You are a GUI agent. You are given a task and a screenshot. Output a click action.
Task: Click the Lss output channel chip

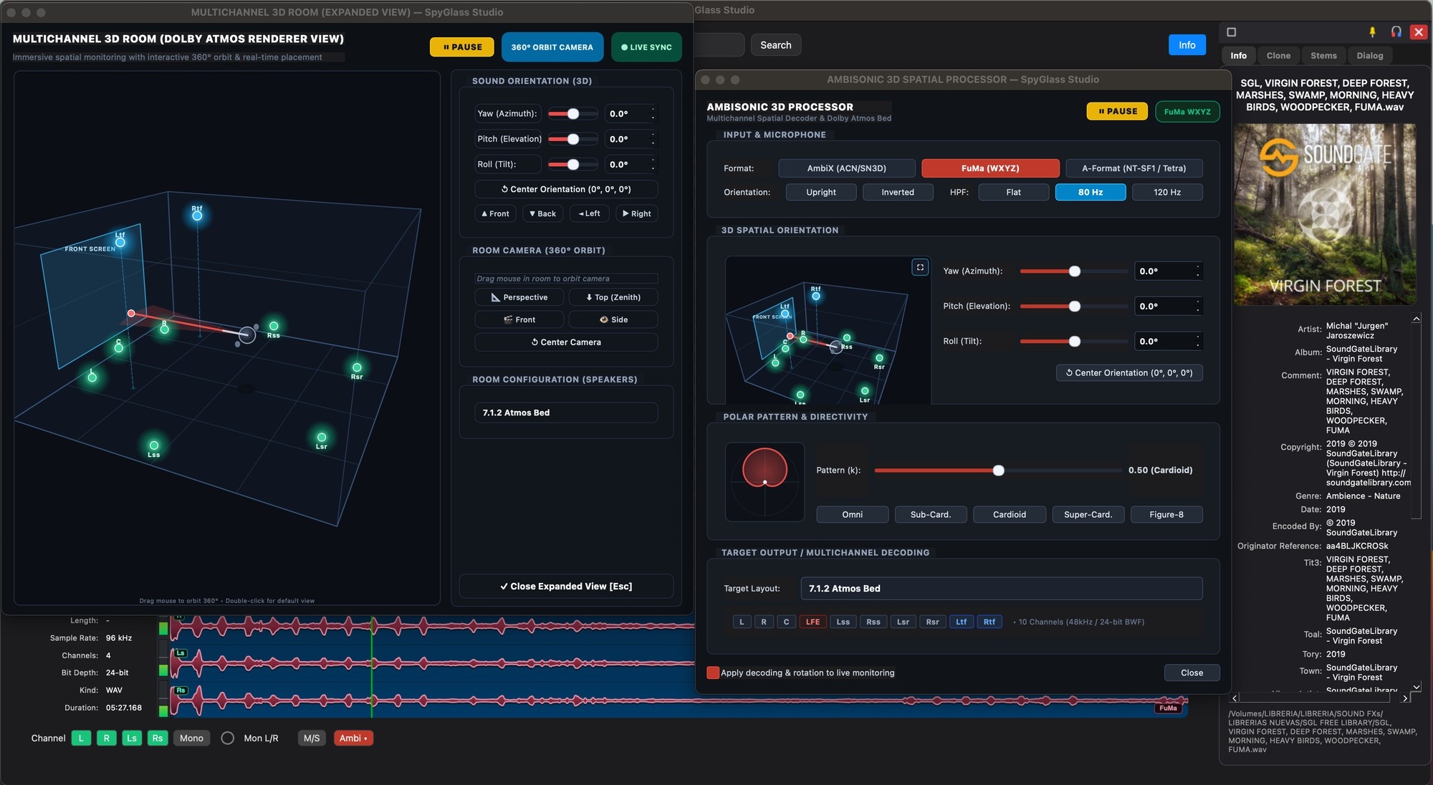[x=843, y=622]
